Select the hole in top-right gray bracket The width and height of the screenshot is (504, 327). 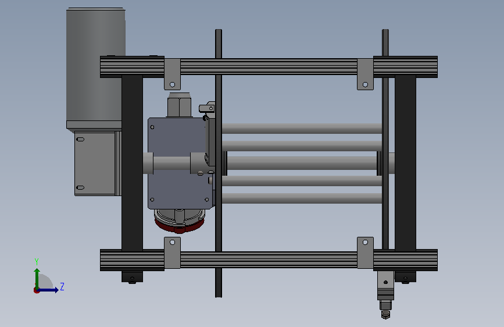(365, 84)
